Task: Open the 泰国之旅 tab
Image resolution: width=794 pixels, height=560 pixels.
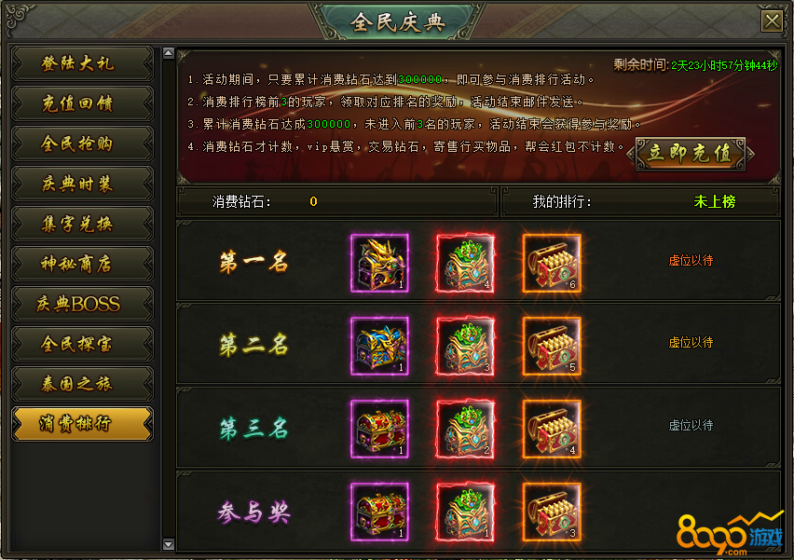Action: (x=82, y=384)
